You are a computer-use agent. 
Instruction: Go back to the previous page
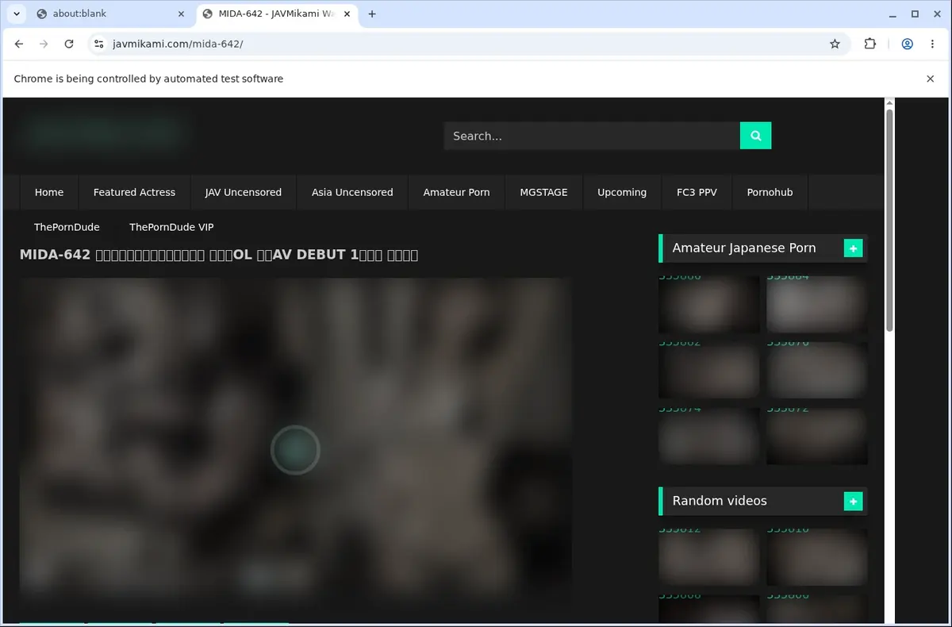[19, 44]
